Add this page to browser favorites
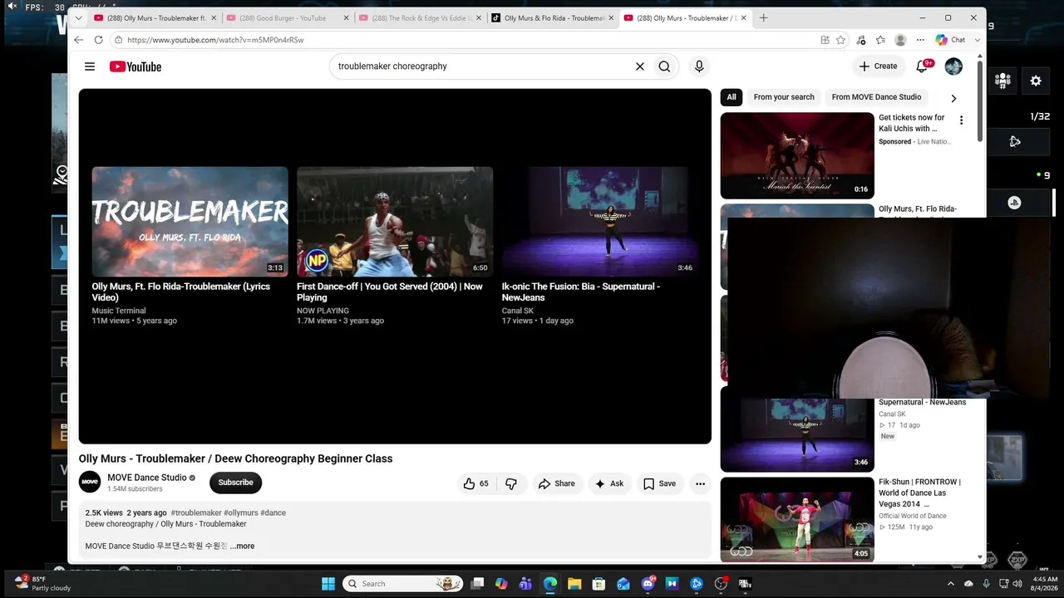 [x=840, y=40]
